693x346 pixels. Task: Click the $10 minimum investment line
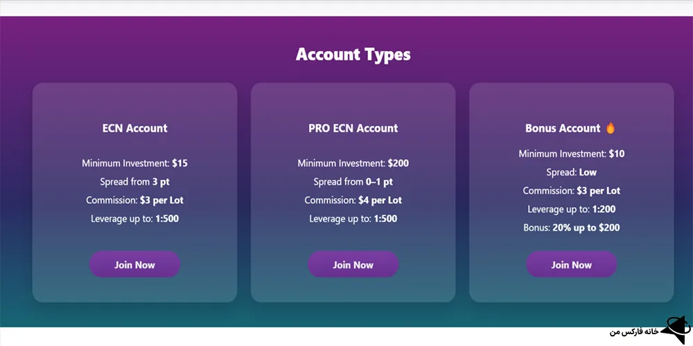571,154
